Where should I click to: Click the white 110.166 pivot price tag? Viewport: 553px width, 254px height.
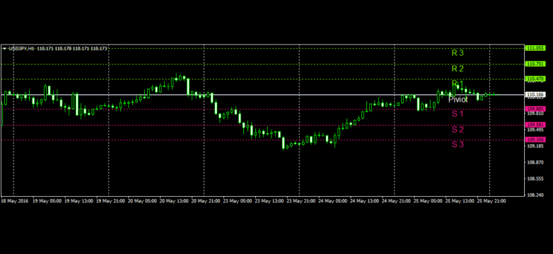535,95
